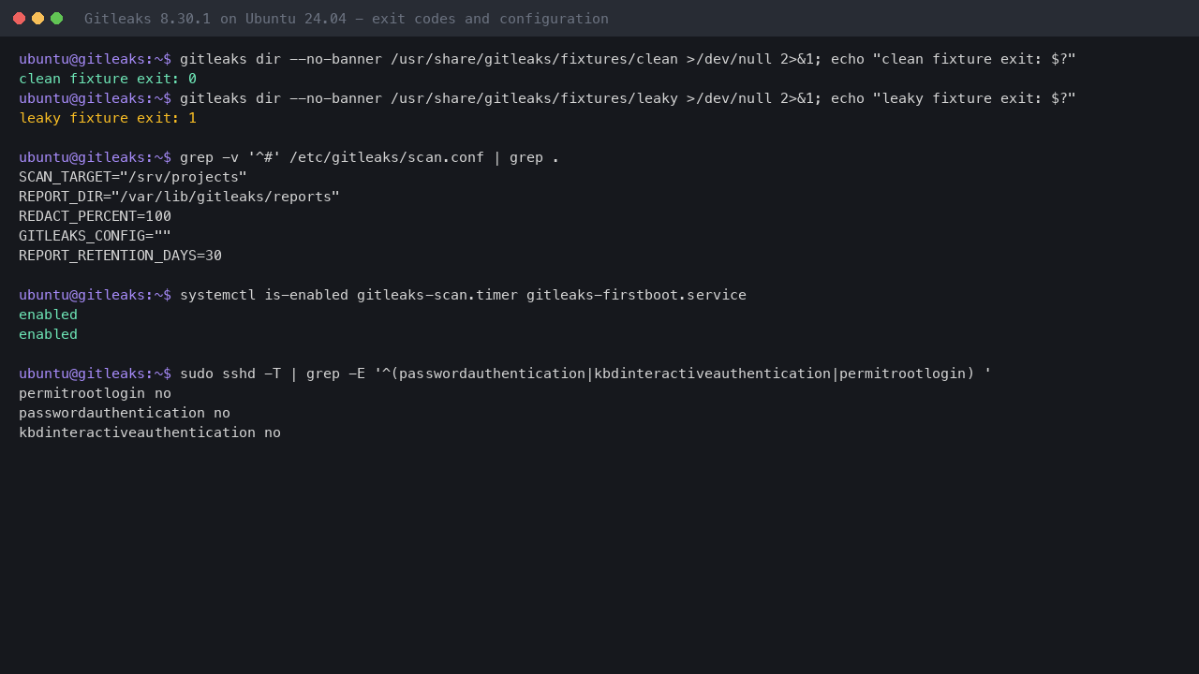Click the systemctl is-enabled command line
The width and height of the screenshot is (1199, 674).
[463, 295]
